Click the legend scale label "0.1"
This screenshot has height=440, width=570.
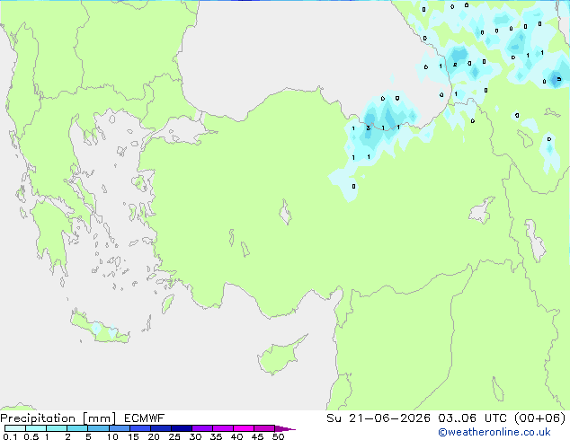(x=10, y=436)
